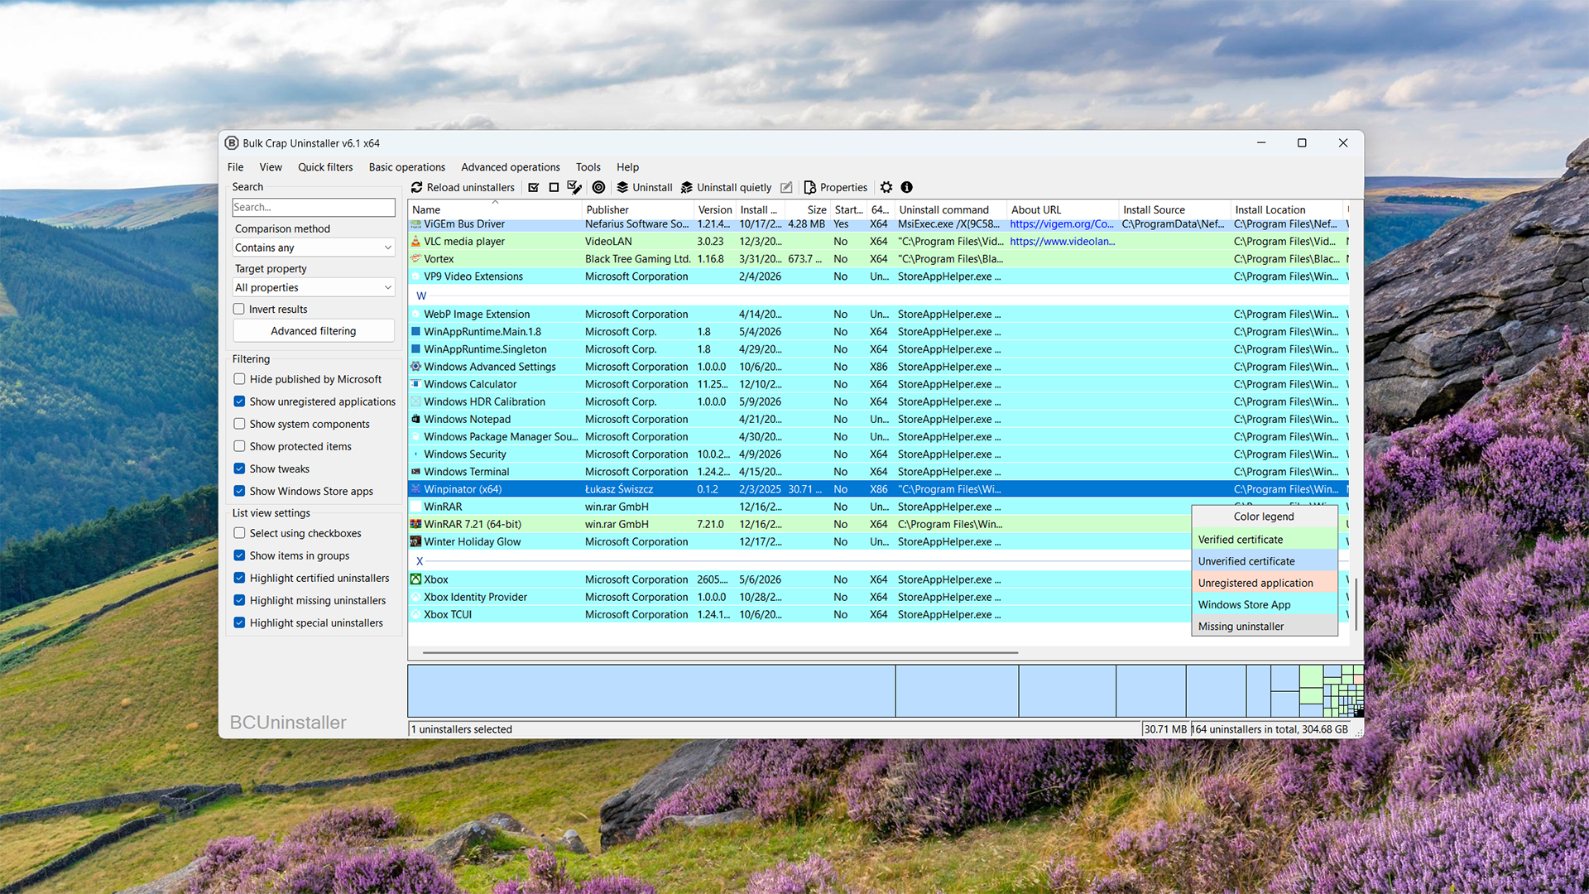Select the Windows Security row
This screenshot has height=894, width=1589.
pos(878,454)
